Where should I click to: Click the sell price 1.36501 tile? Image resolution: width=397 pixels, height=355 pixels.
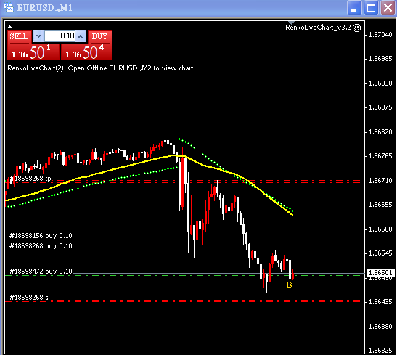click(x=33, y=52)
